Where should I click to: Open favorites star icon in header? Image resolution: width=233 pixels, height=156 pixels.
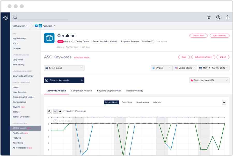point(209,17)
